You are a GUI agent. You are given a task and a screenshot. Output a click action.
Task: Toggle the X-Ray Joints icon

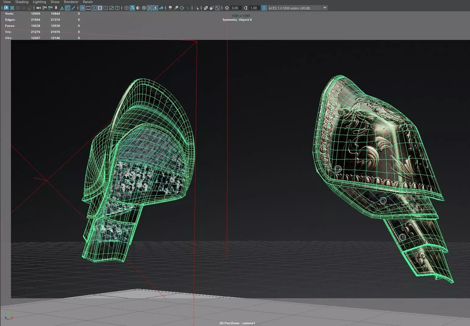pyautogui.click(x=217, y=8)
